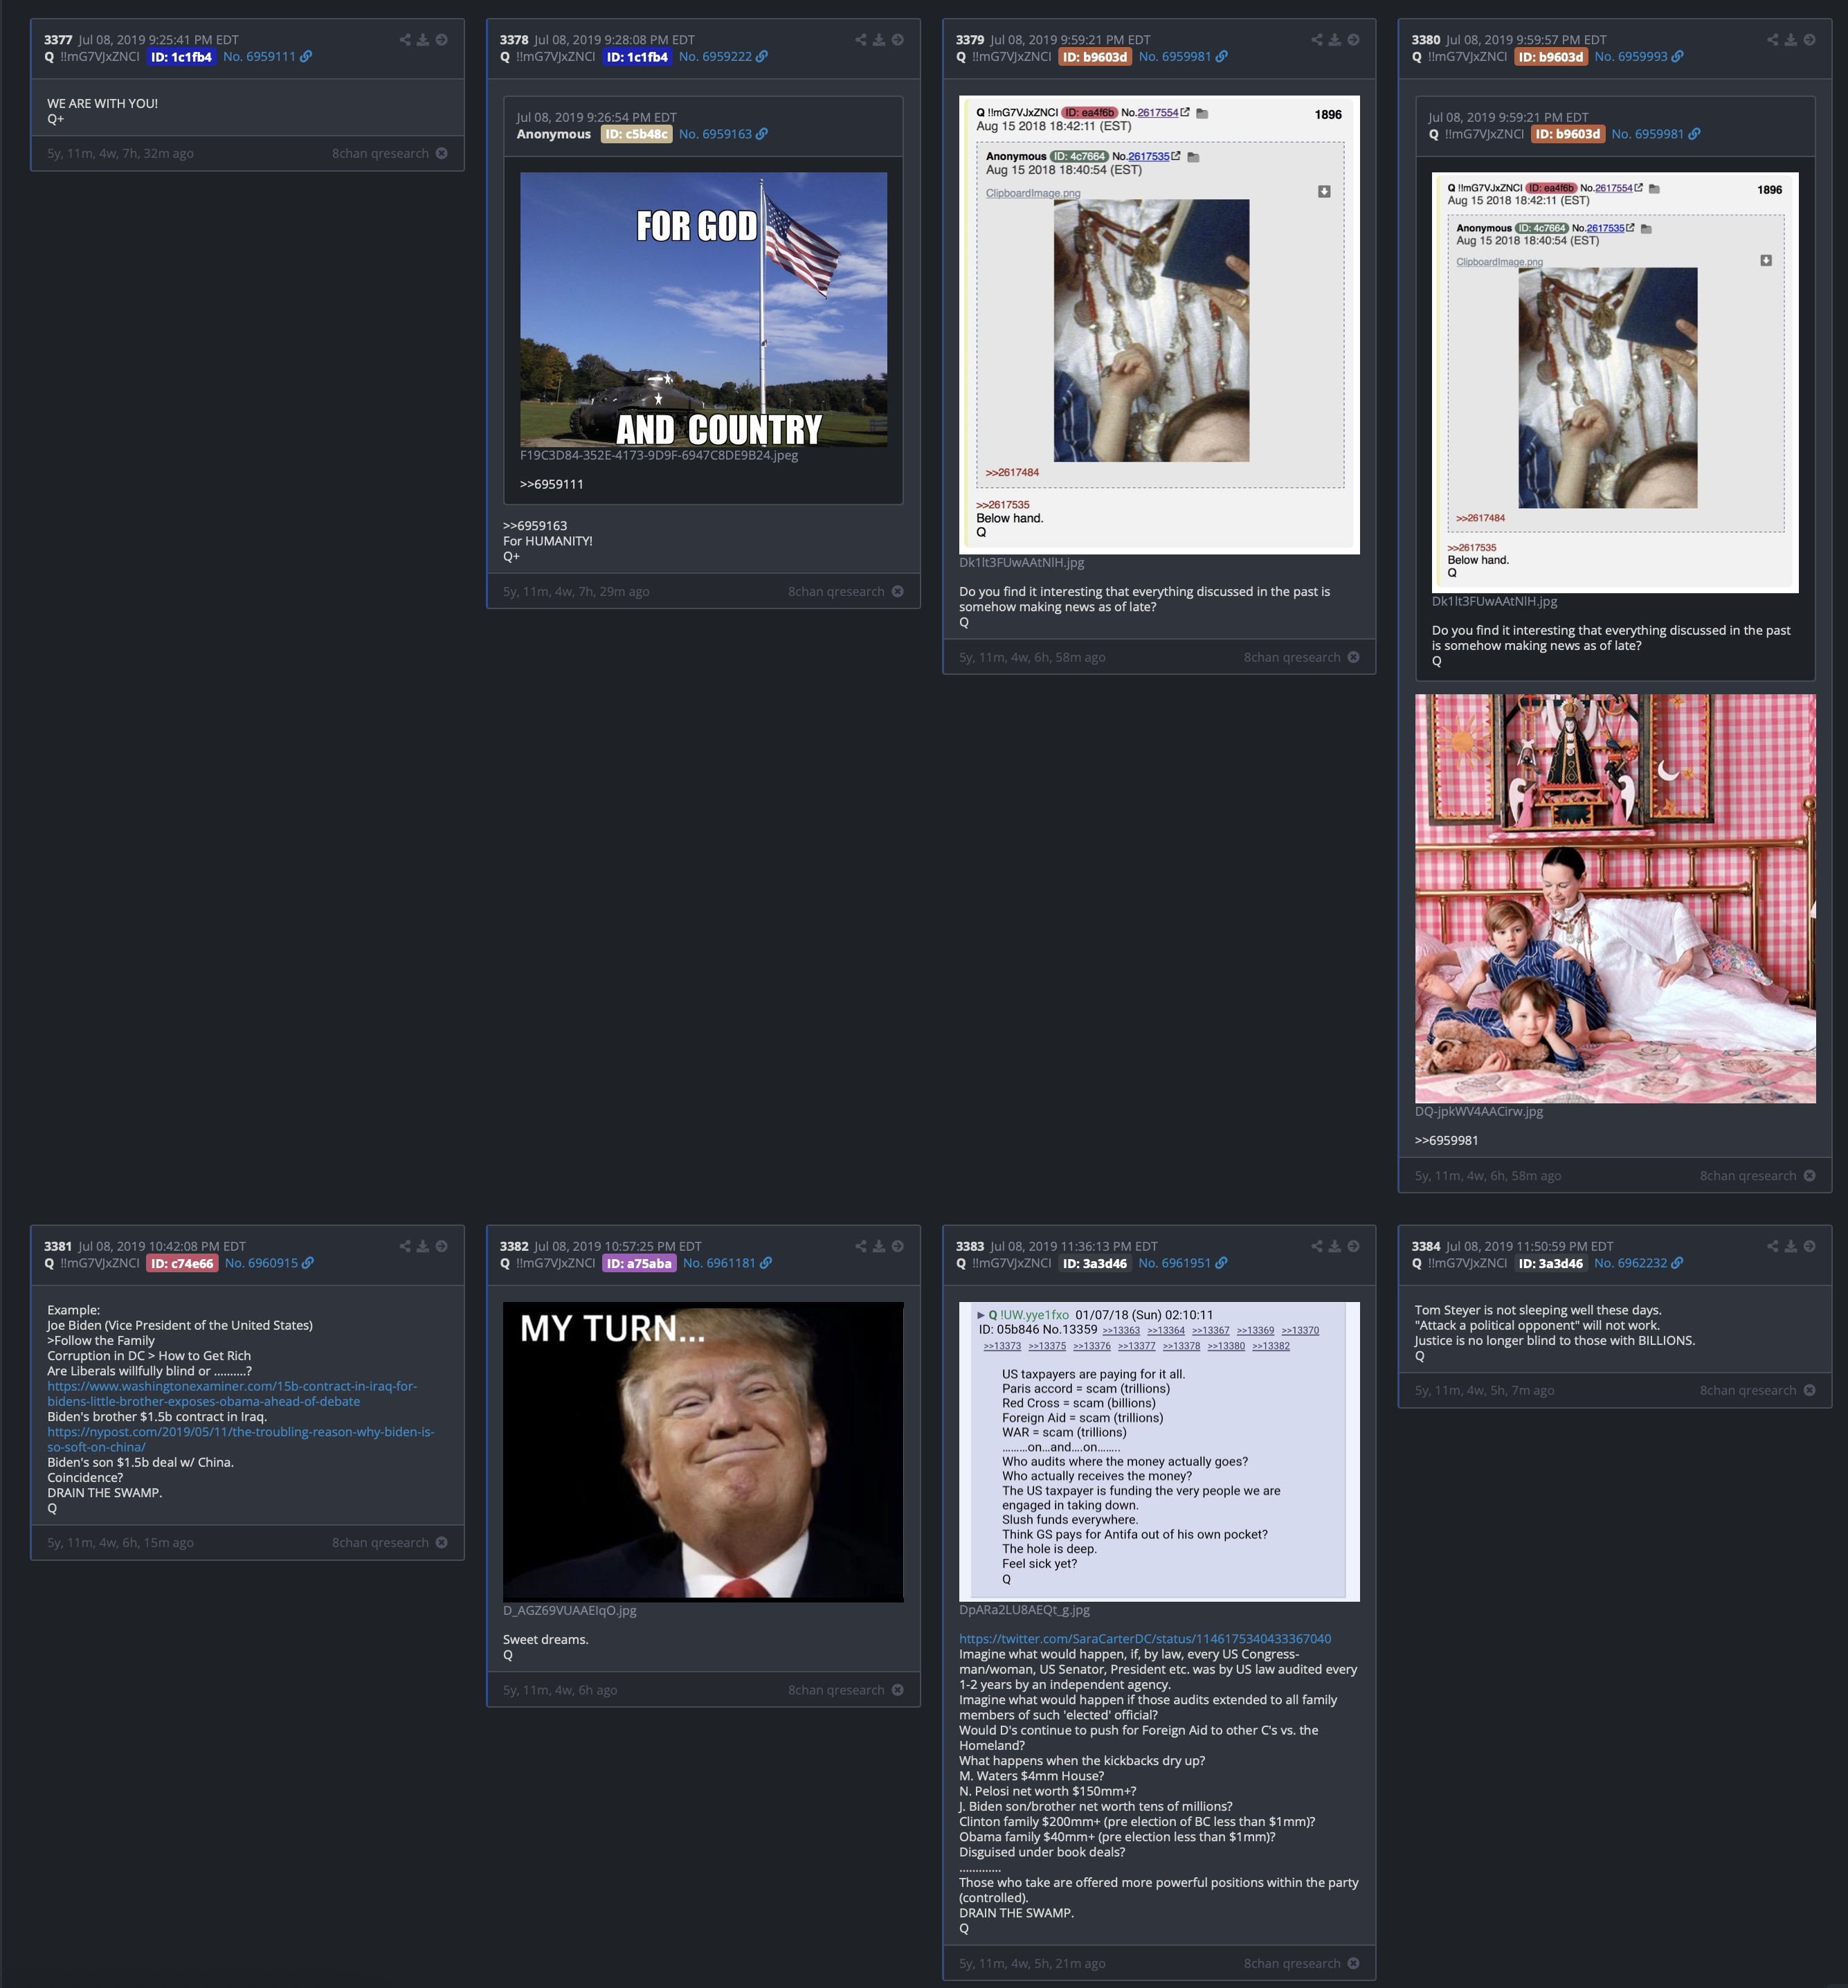Open post link No. 6959981 in post 3379

coord(1183,57)
